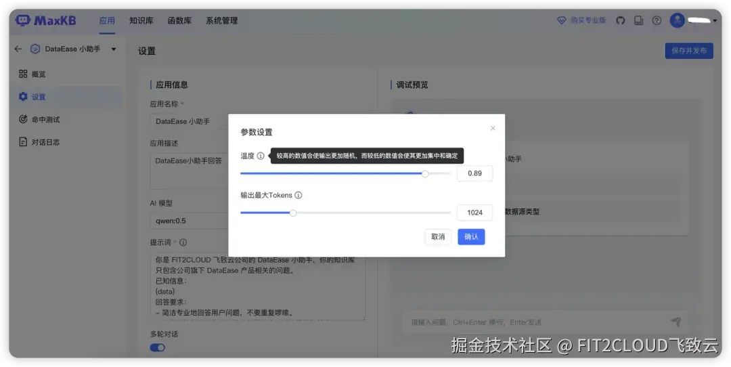Switch to the 函数库 tab

coord(179,20)
